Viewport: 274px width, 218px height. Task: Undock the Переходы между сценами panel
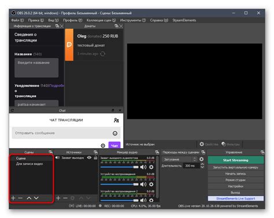point(203,152)
